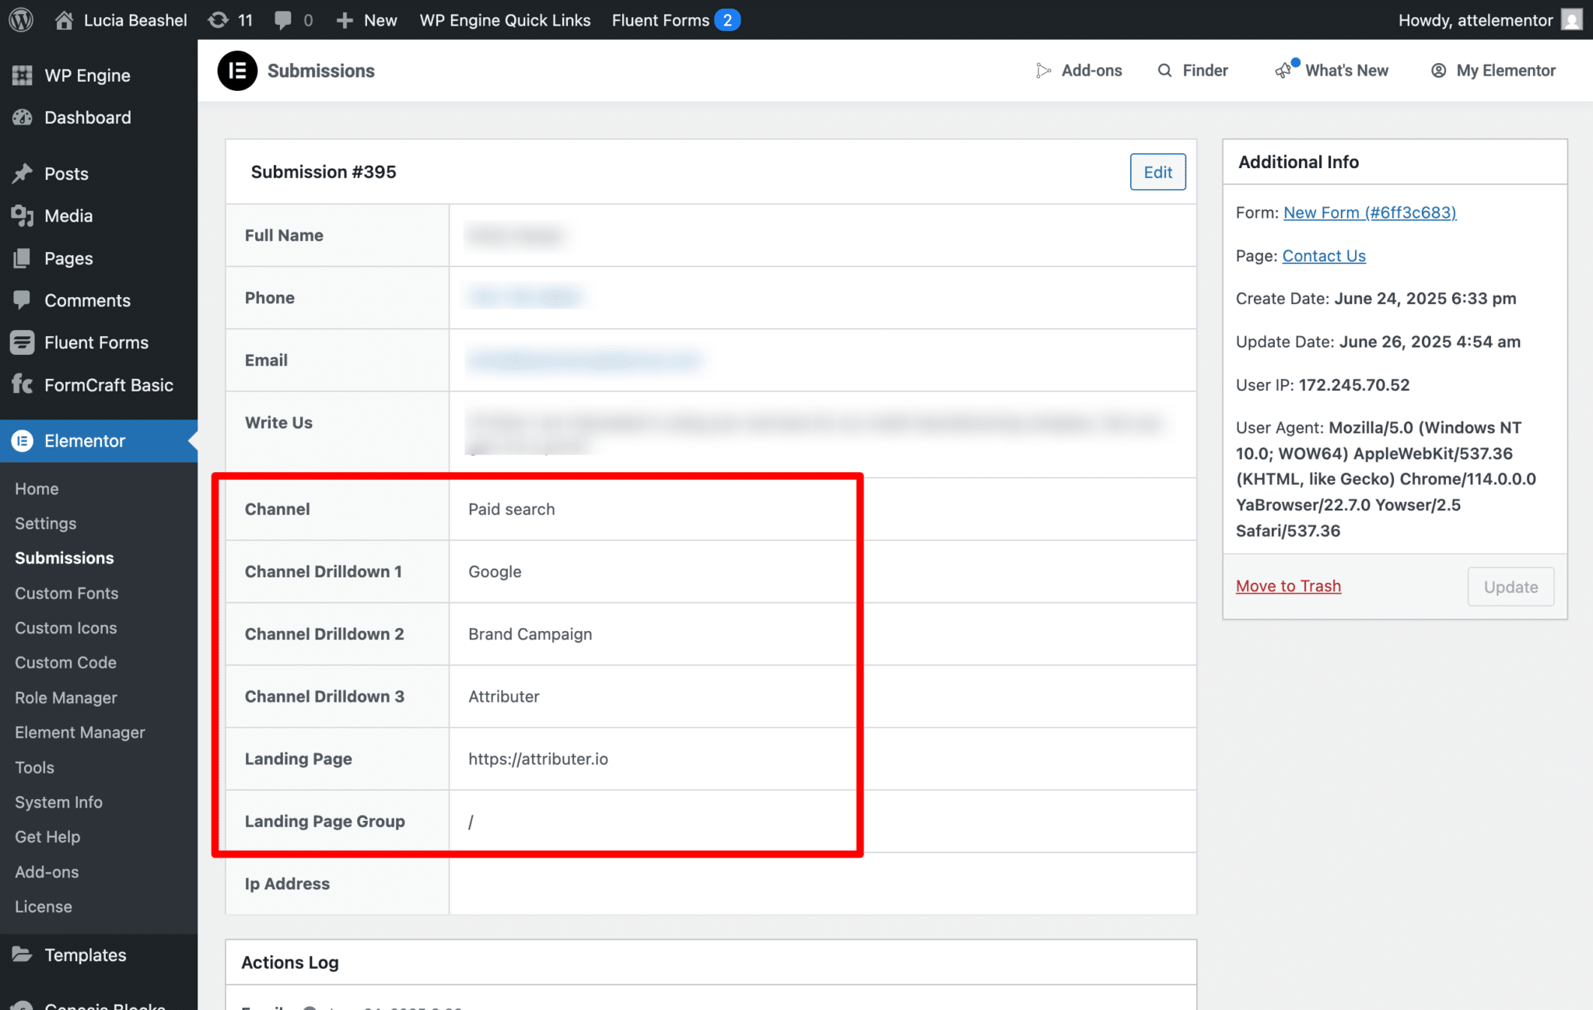The image size is (1593, 1010).
Task: Go to Elementor Home submenu item
Action: (x=37, y=489)
